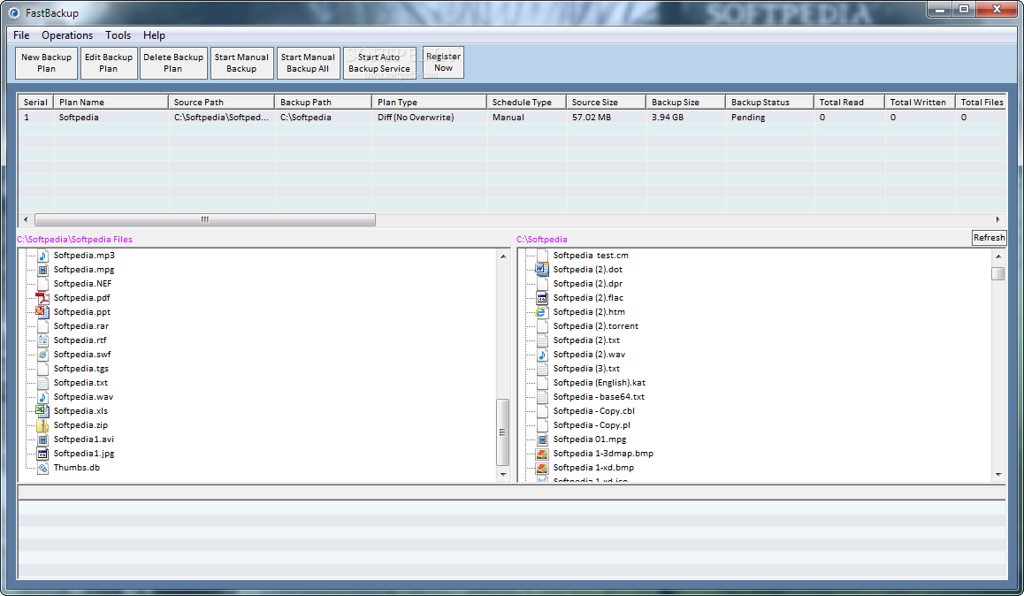Screen dimensions: 1024x596
Task: Open the Operations menu
Action: [67, 35]
